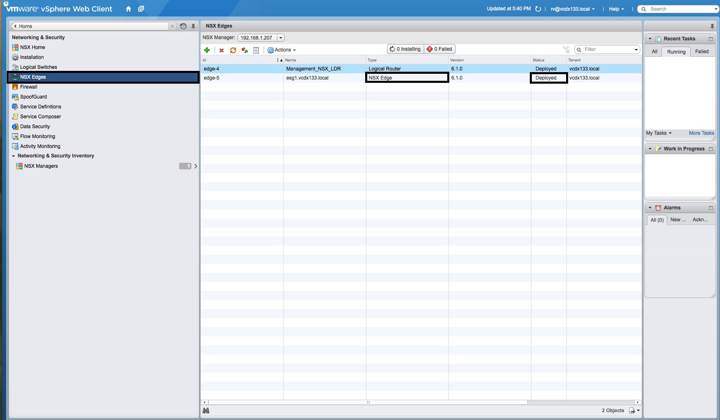Click the history icon in navigator header
This screenshot has width=720, height=420.
click(183, 26)
